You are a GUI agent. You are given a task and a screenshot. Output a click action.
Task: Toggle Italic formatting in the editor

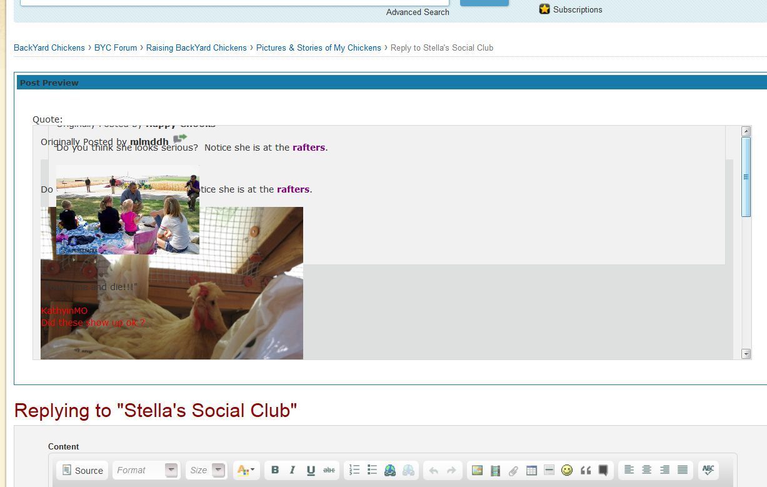293,470
